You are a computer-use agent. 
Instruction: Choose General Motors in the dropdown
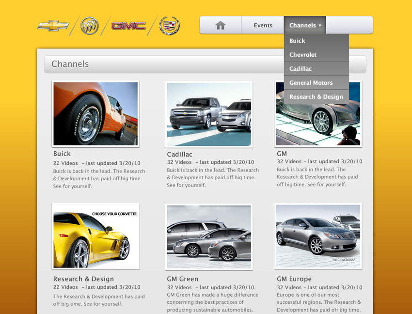[x=317, y=82]
